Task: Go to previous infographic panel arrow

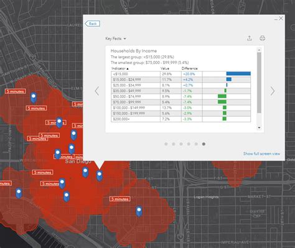Action: [x=97, y=91]
